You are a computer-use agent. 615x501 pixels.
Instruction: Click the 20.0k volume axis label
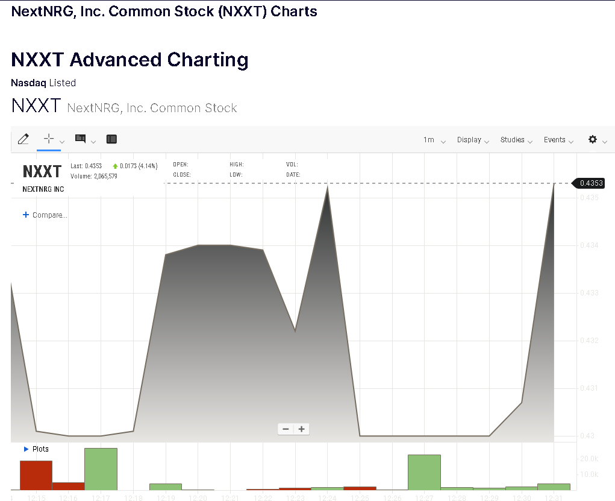[x=589, y=459]
